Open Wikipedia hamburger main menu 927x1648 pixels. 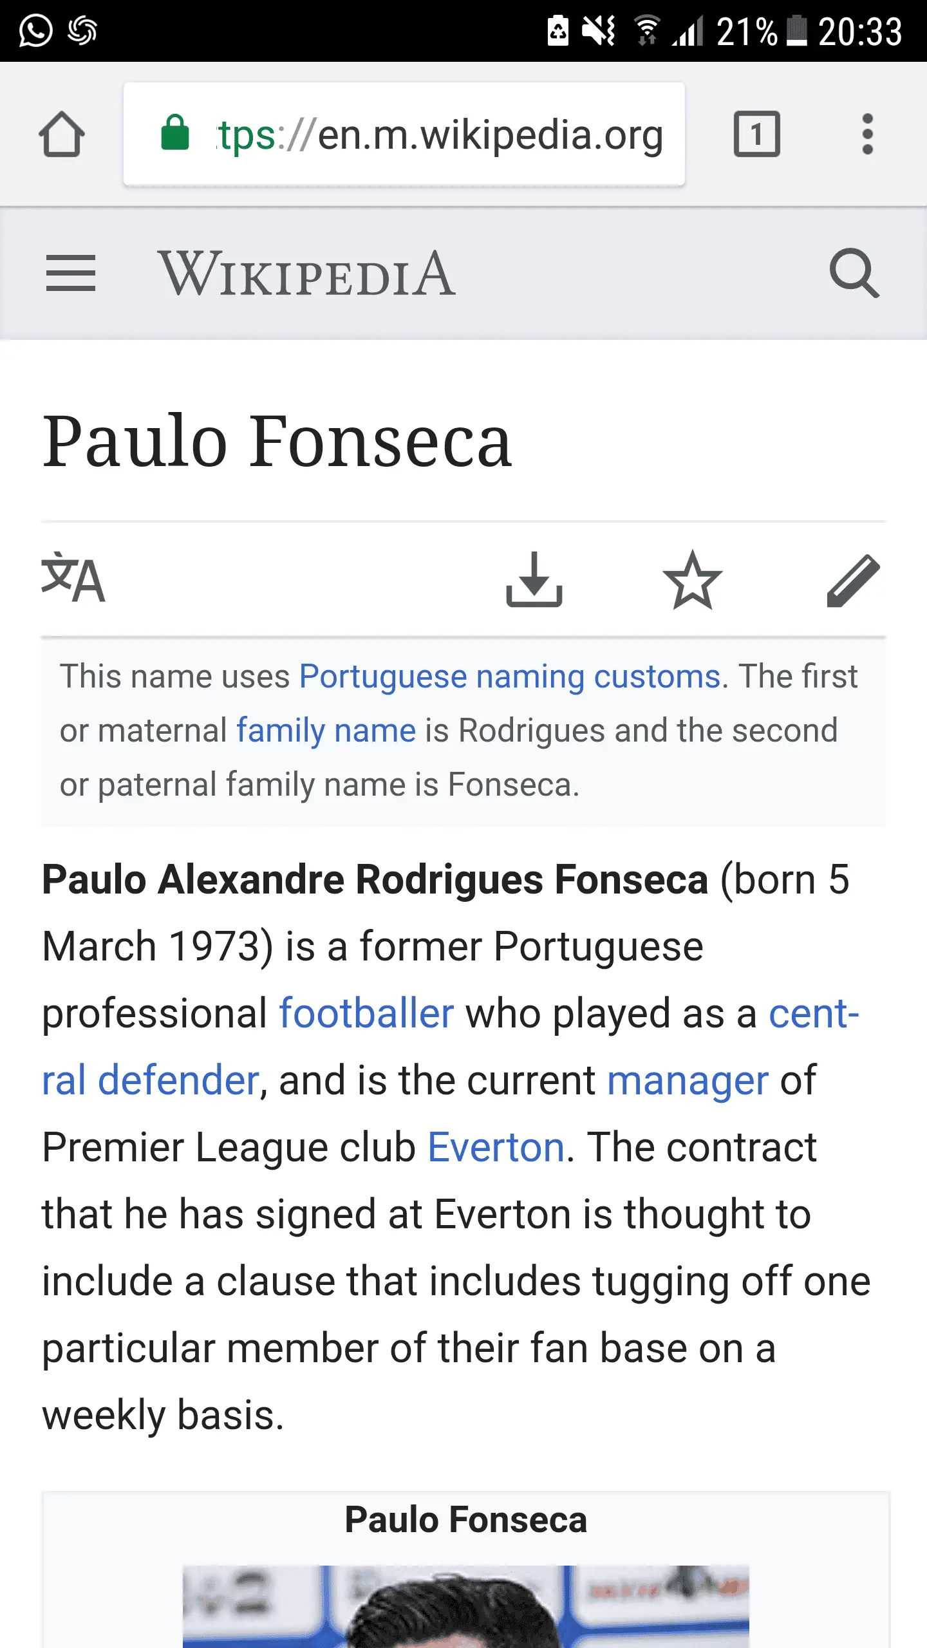(71, 273)
